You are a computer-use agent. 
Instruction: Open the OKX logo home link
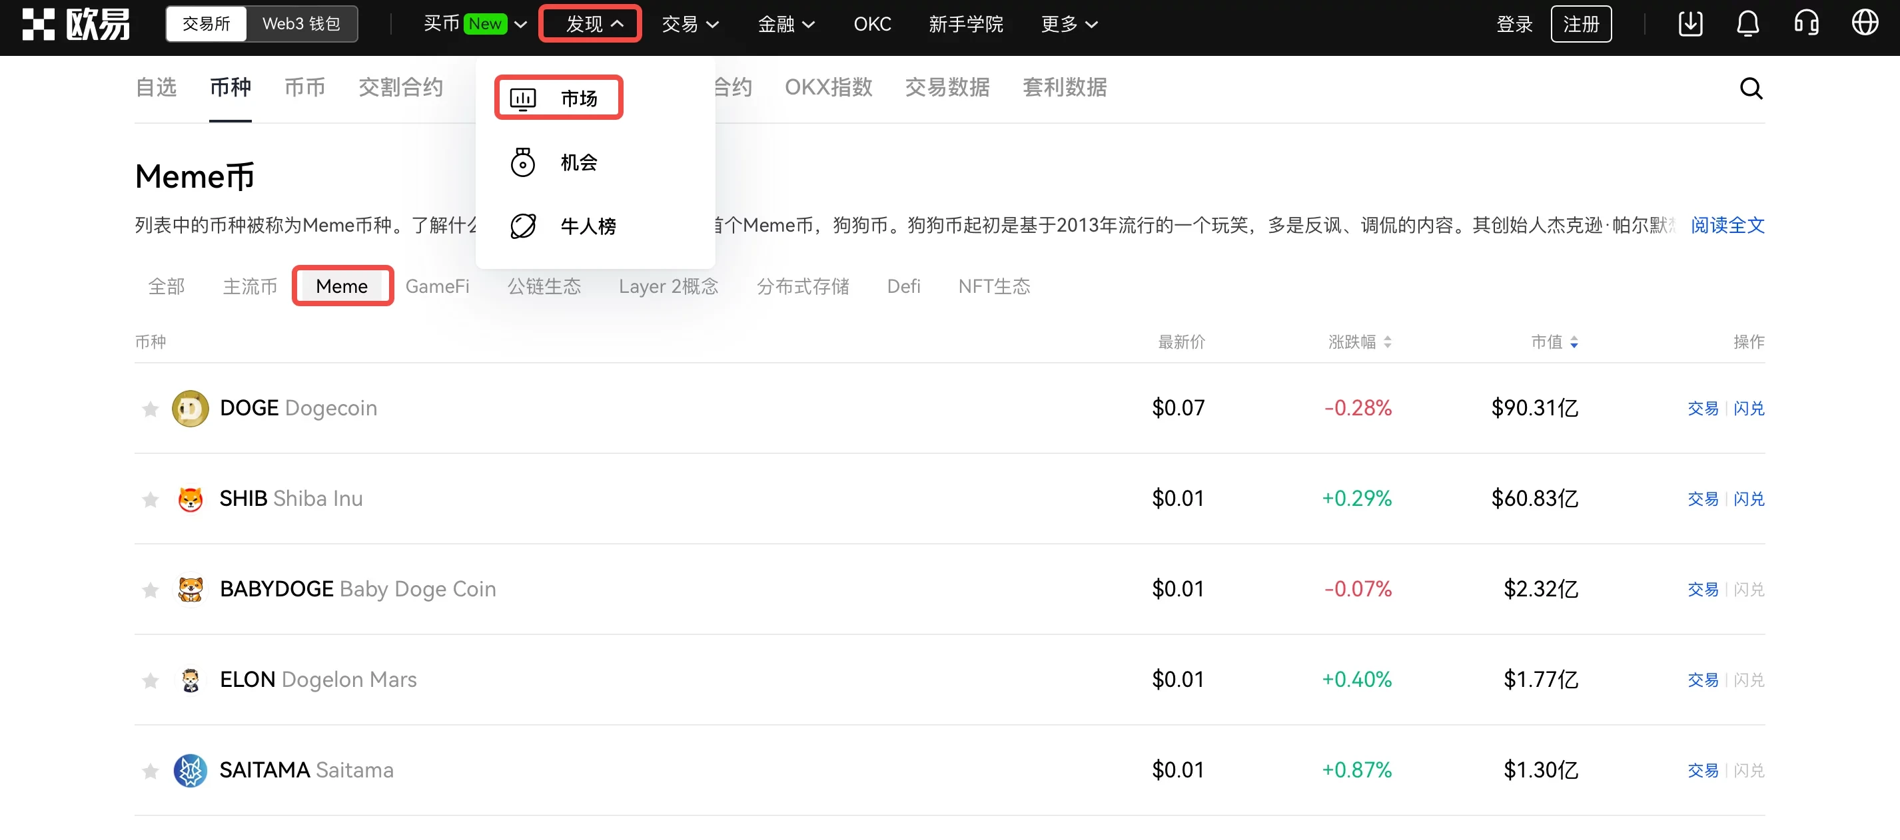click(x=75, y=25)
